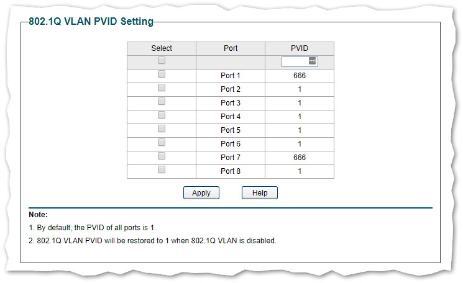The width and height of the screenshot is (463, 283).
Task: Click the Port column header
Action: pyautogui.click(x=231, y=48)
